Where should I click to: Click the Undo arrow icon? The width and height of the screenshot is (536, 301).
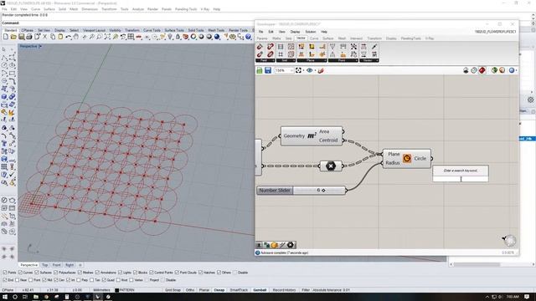click(69, 37)
